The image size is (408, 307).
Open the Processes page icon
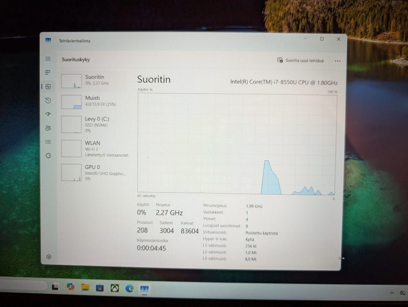[x=48, y=73]
